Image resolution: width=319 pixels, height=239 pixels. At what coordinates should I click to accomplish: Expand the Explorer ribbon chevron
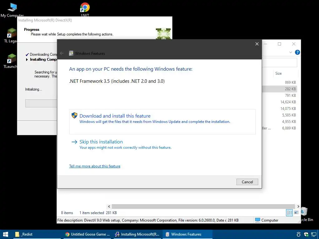point(291,52)
